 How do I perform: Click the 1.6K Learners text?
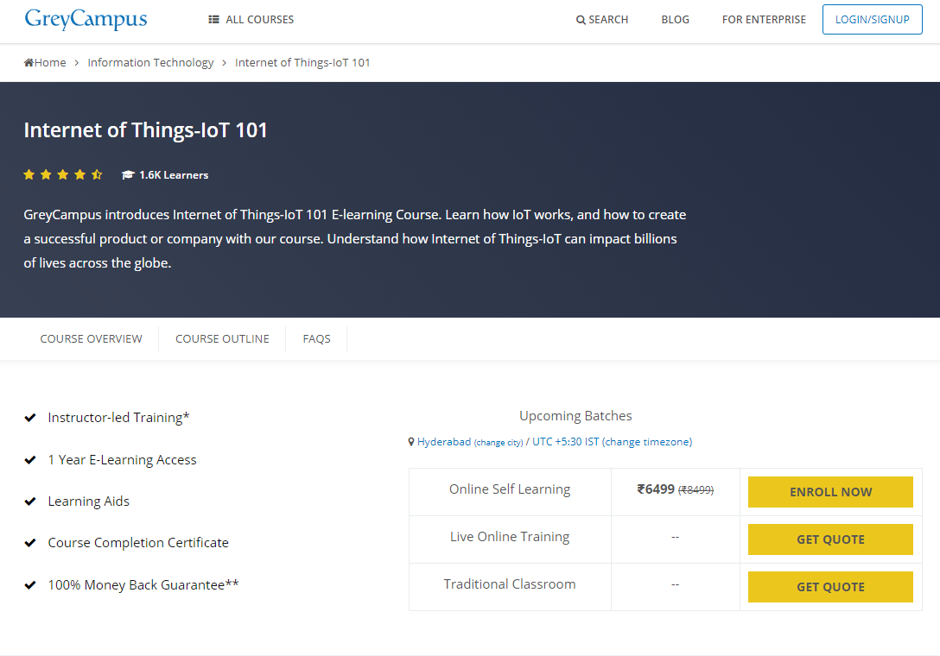[174, 175]
